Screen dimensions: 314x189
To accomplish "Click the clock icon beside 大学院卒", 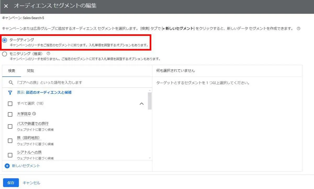I will click(34, 114).
